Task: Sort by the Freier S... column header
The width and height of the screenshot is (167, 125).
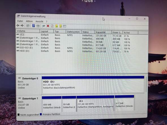Action: (x=117, y=33)
